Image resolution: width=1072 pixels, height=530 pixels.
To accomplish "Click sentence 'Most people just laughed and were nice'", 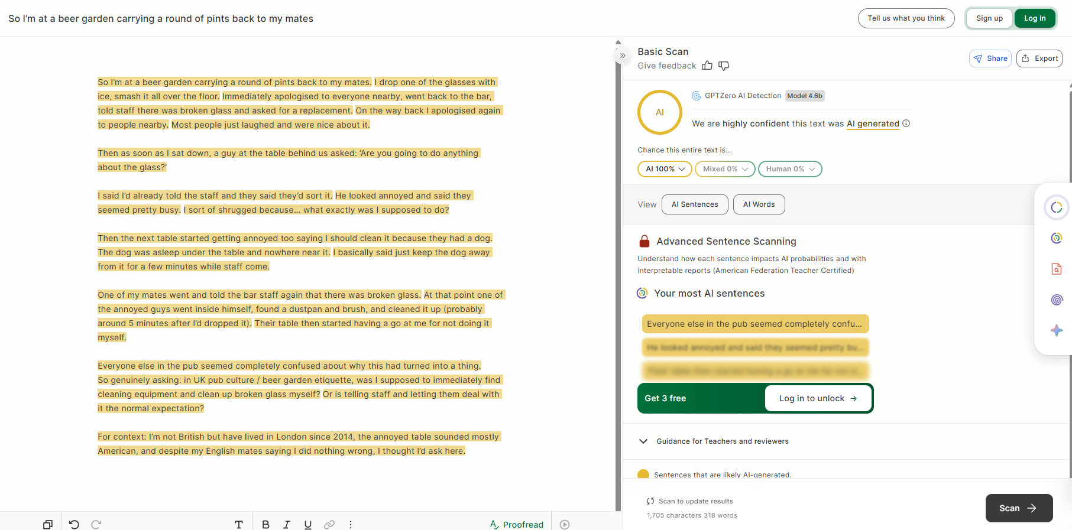I will [271, 125].
